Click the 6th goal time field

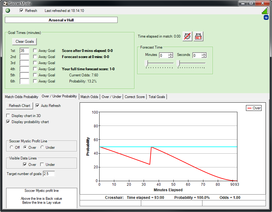[24, 81]
